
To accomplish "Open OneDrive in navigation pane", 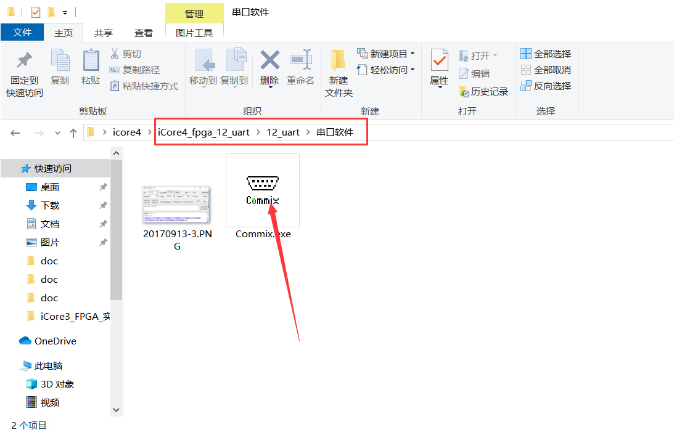I will click(x=55, y=341).
